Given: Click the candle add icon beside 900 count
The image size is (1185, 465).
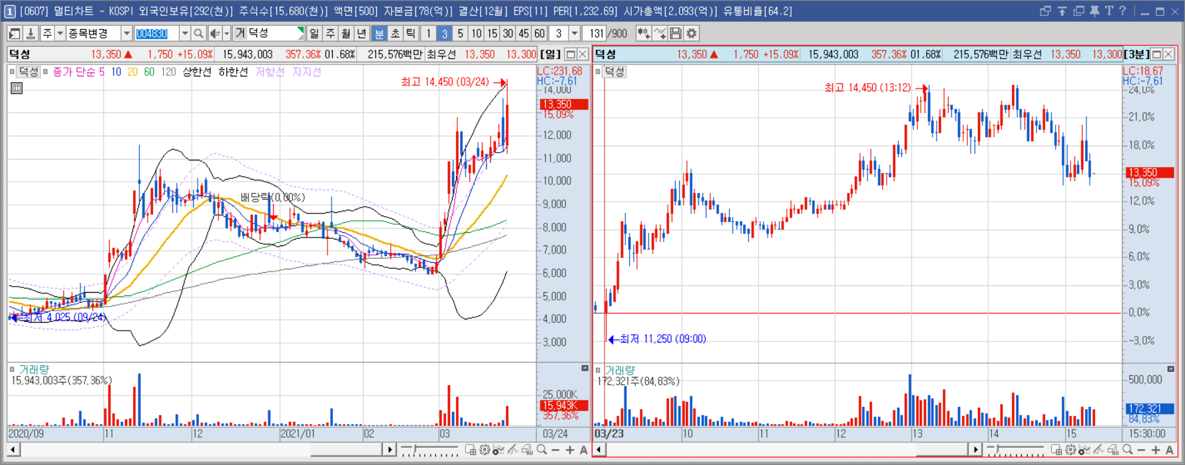Looking at the screenshot, I should click(x=643, y=33).
